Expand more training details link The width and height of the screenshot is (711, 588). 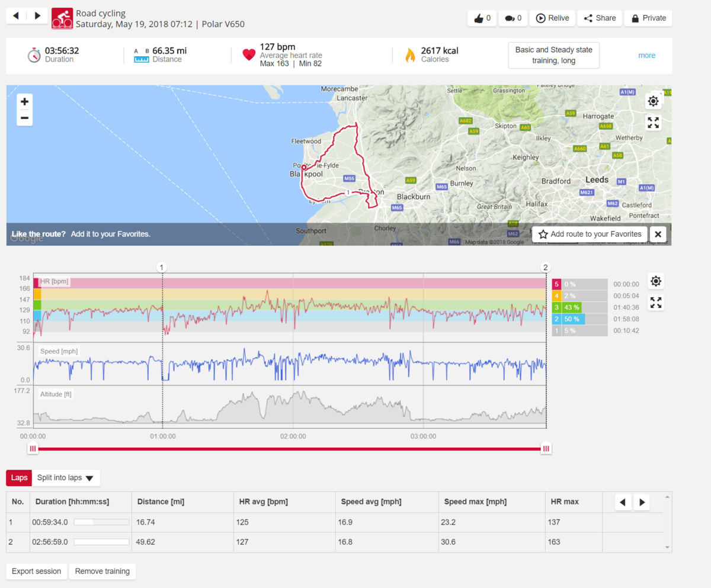646,56
